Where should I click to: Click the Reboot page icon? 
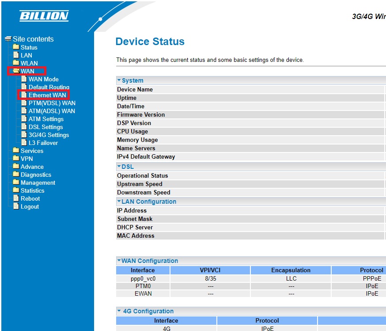point(16,198)
